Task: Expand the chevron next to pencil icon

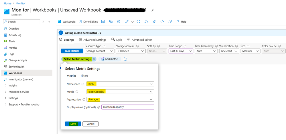Action: coord(133,22)
